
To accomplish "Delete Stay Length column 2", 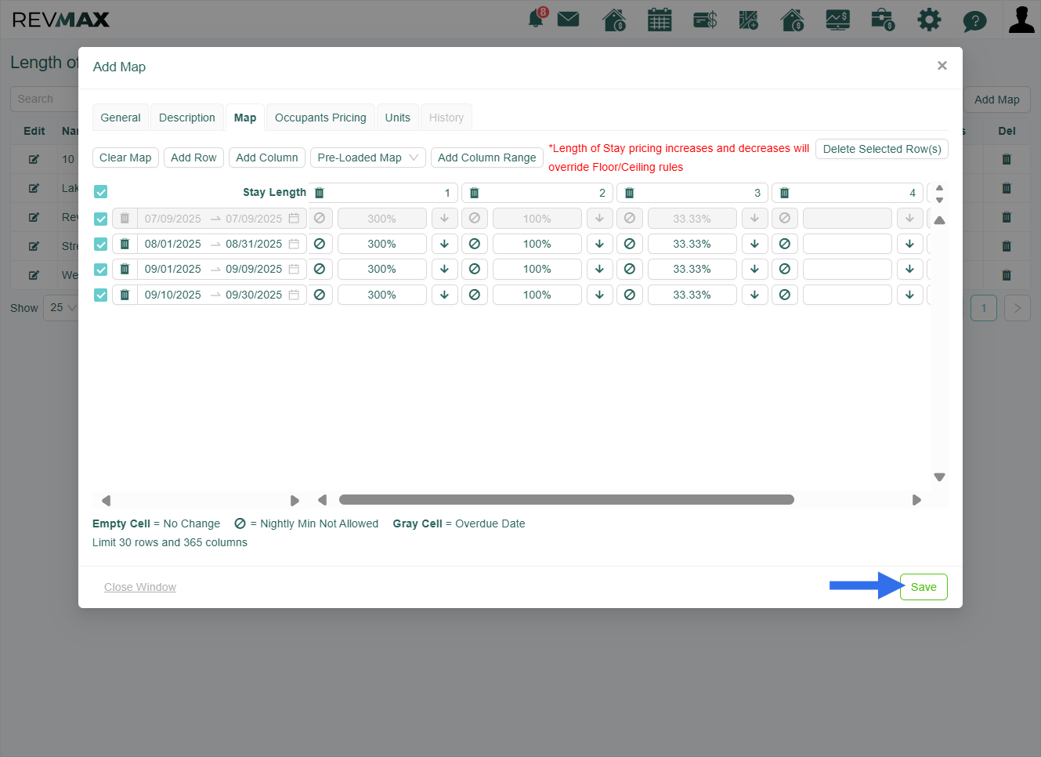I will (474, 193).
